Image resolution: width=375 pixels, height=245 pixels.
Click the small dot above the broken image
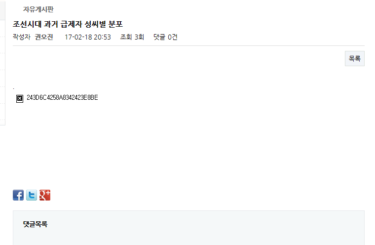14,88
